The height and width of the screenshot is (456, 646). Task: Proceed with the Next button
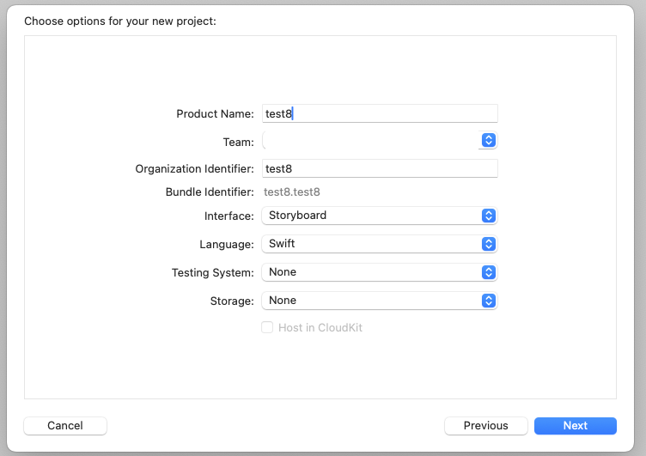(x=575, y=425)
